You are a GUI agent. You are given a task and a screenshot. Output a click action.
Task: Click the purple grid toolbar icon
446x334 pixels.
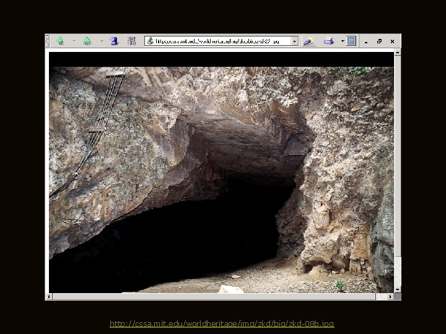(x=131, y=41)
